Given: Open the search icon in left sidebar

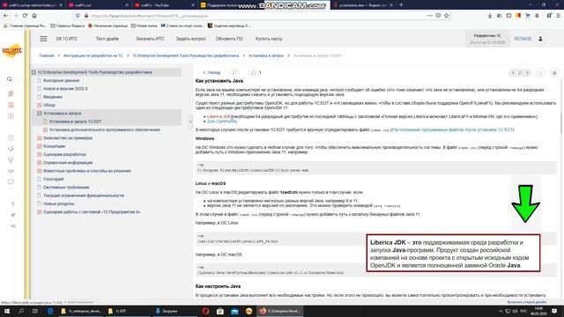Looking at the screenshot, I should pos(10,79).
